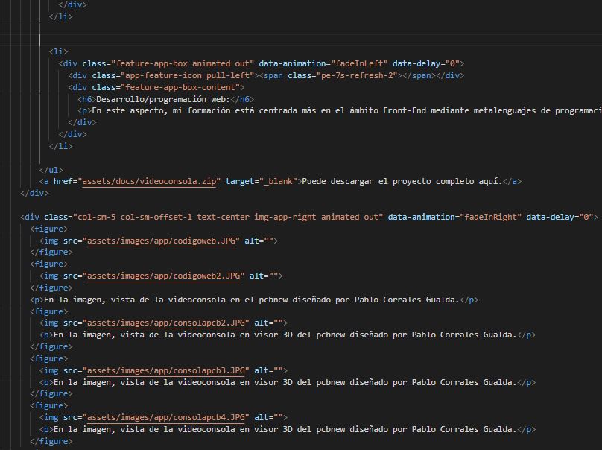This screenshot has width=602, height=450.
Task: Click the h6 heading text Desarrollo/programación web
Action: point(162,99)
